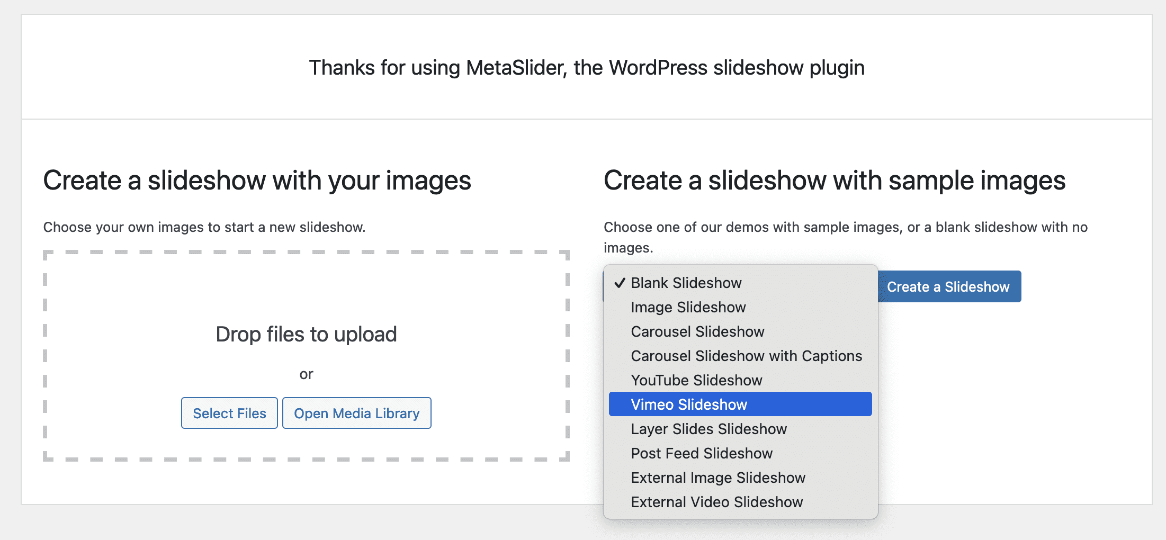Click the 'Choose one of our demos' description
1166x540 pixels.
click(845, 227)
